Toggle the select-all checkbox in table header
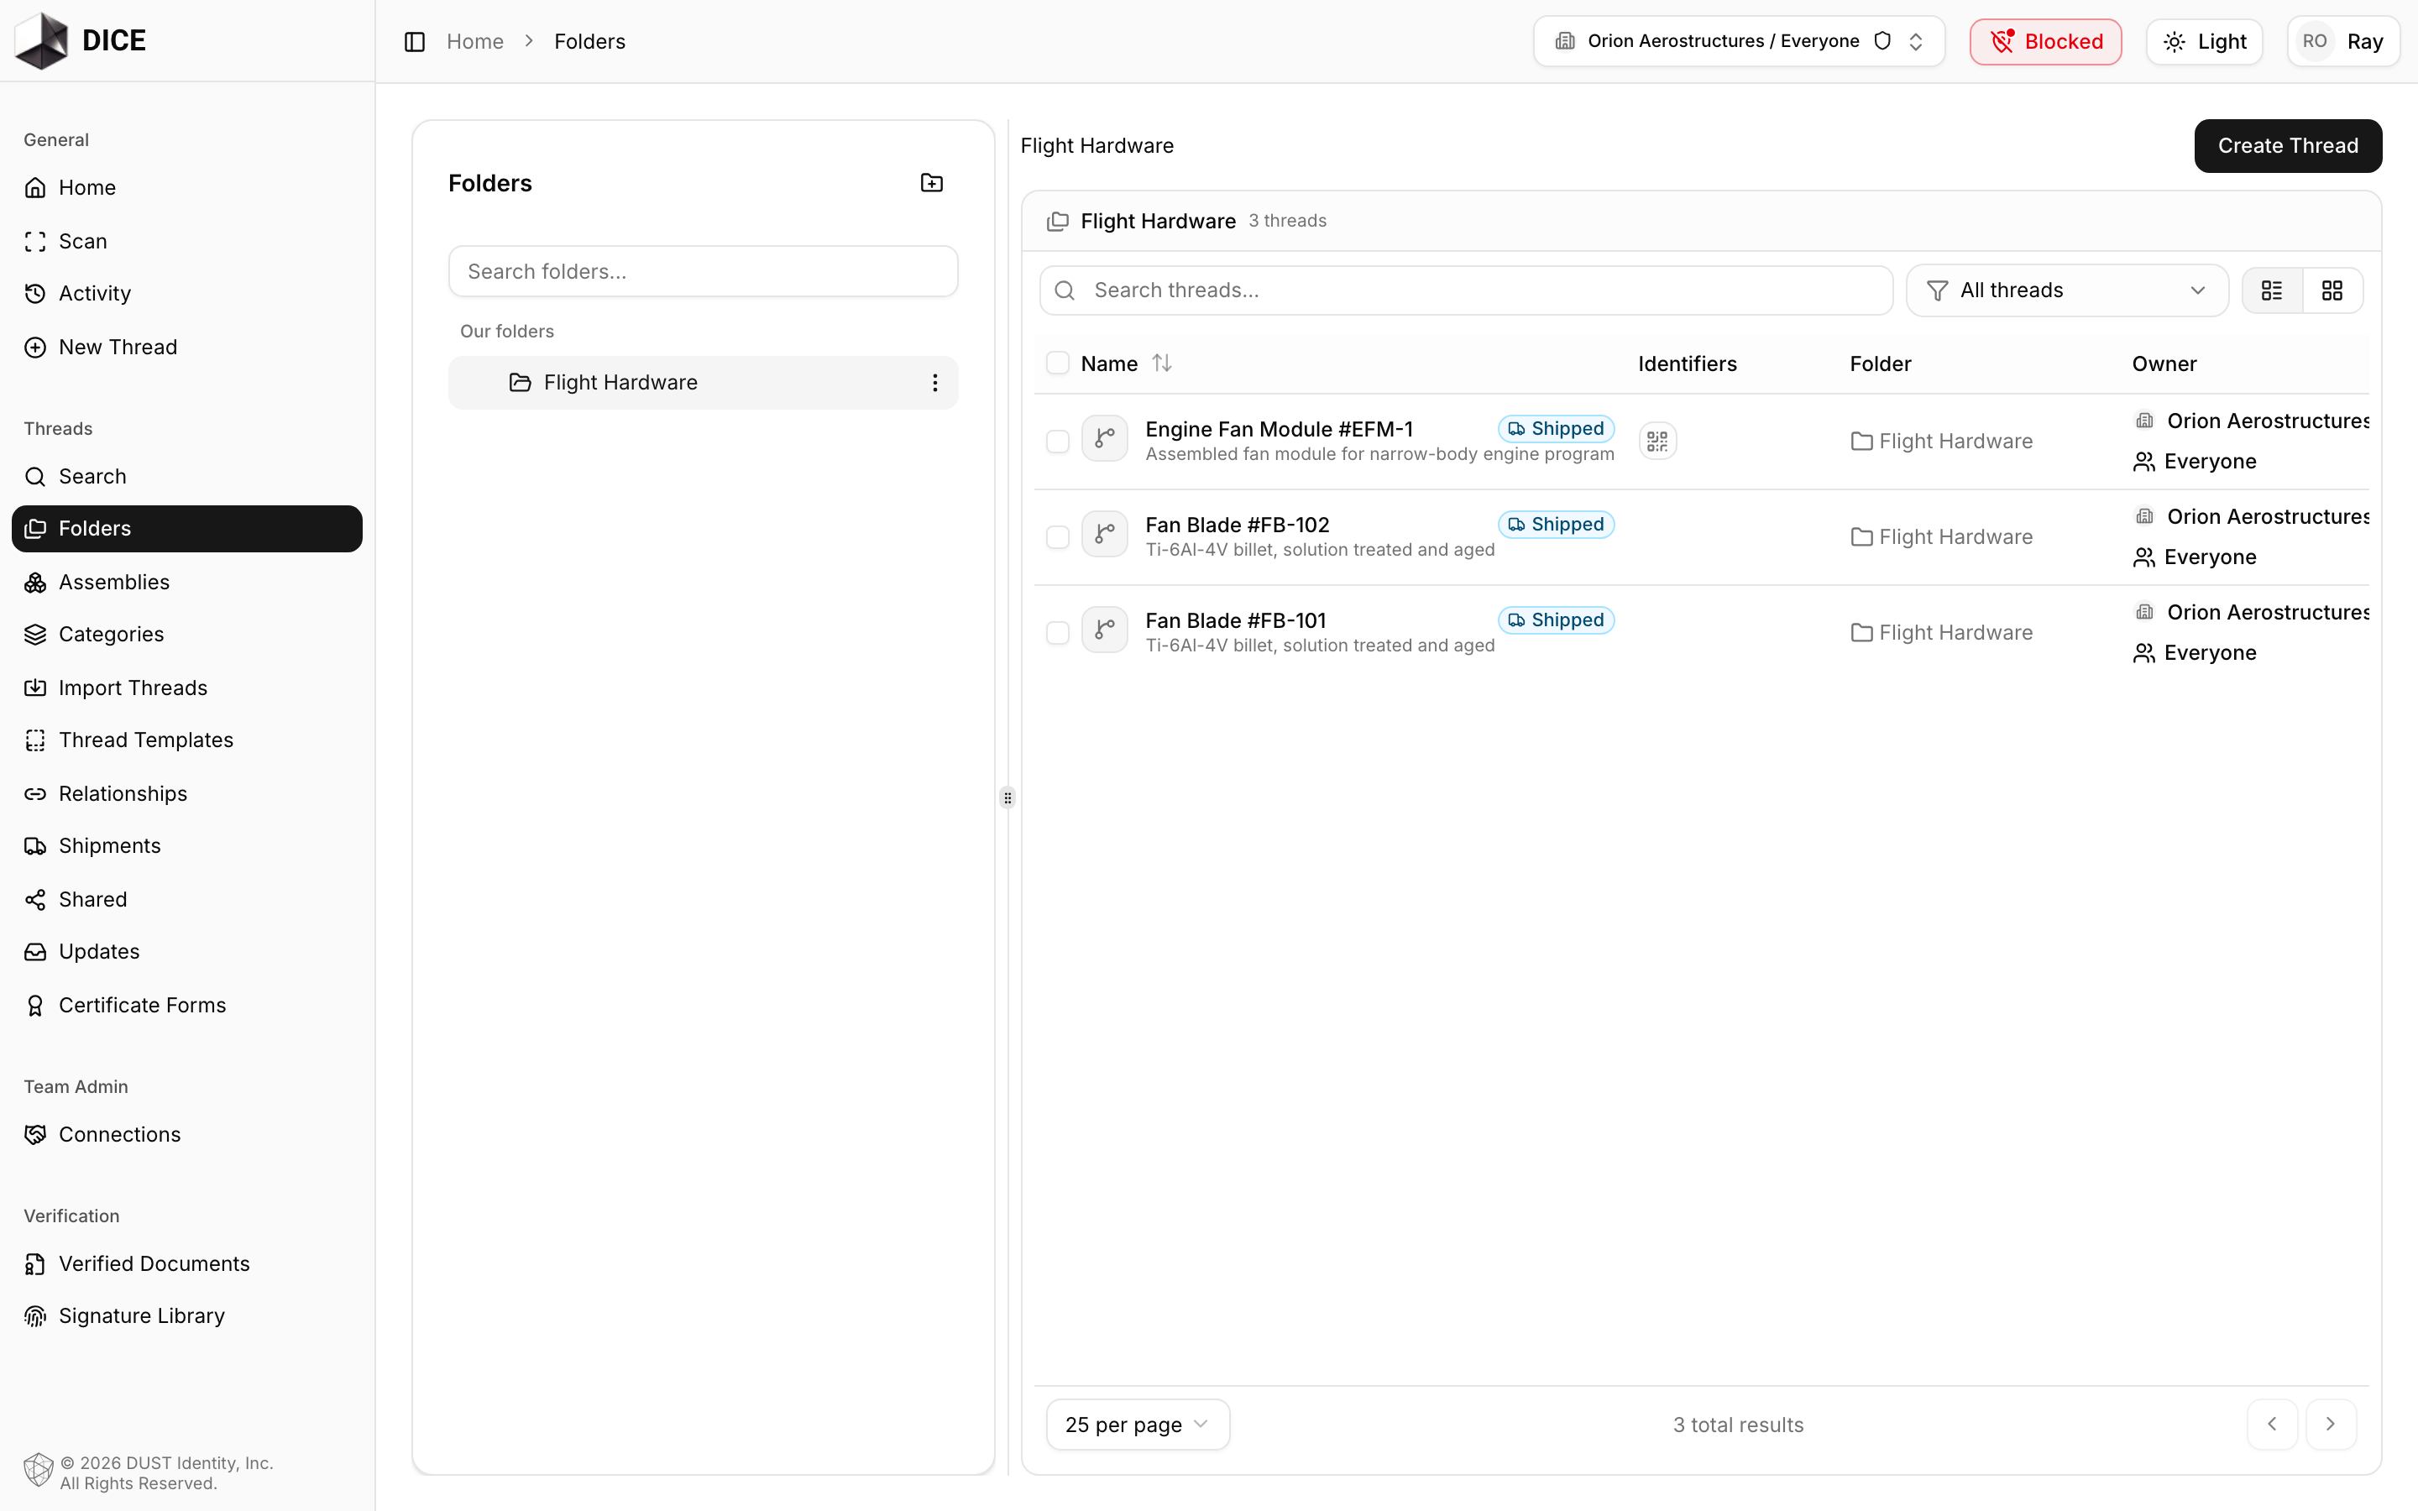Viewport: 2418px width, 1511px height. 1057,363
